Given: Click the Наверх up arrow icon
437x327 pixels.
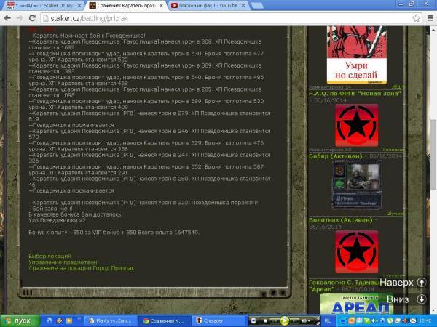Looking at the screenshot, I should tap(422, 282).
